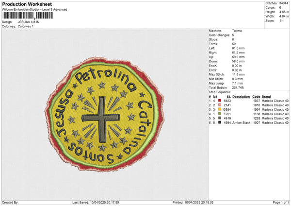Click the Code column header
Screen dimensions: 291x206
tap(256, 96)
